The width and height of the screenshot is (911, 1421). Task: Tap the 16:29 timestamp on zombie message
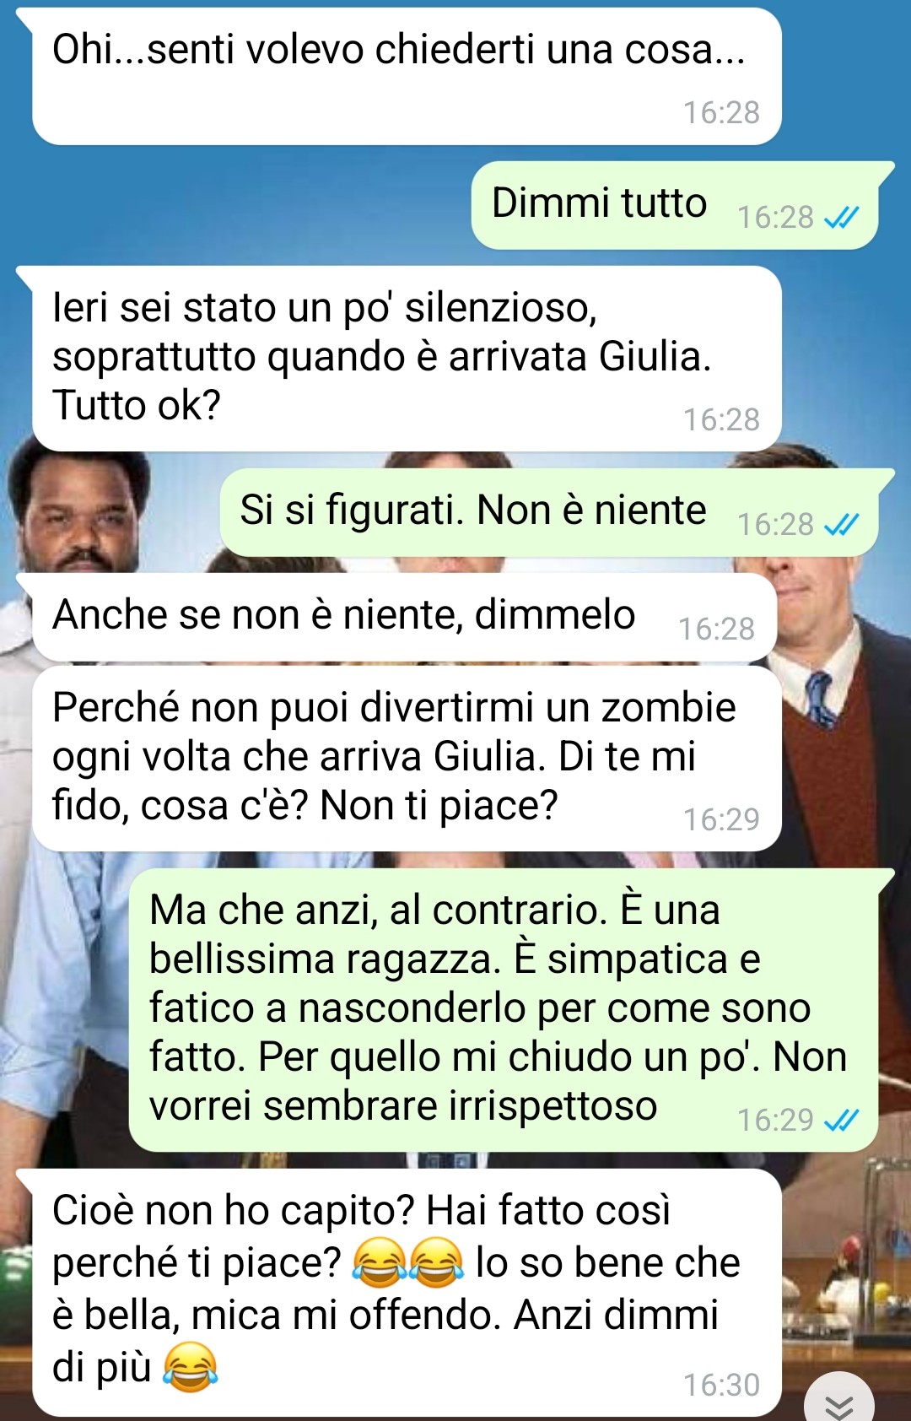tap(721, 819)
